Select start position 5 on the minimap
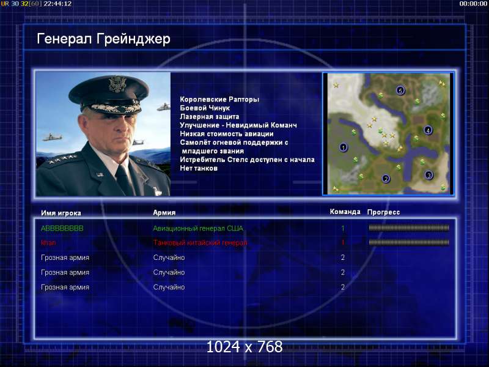Image resolution: width=489 pixels, height=367 pixels. [400, 91]
